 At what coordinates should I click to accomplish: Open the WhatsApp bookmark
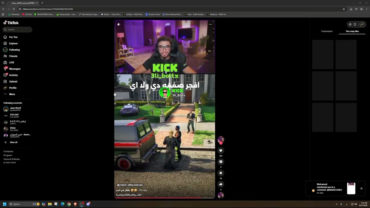click(x=14, y=14)
